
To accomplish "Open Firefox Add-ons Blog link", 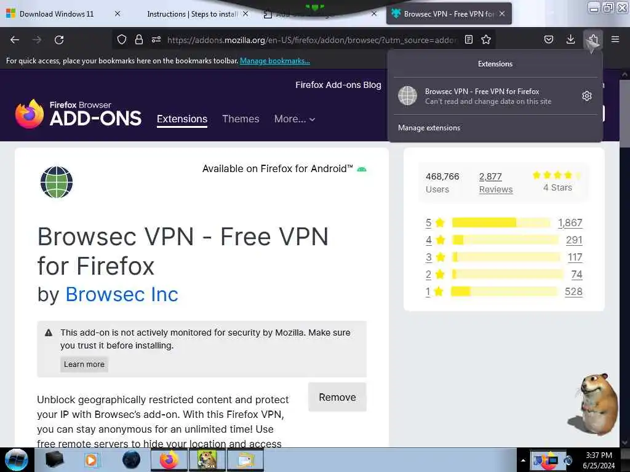I will (338, 85).
